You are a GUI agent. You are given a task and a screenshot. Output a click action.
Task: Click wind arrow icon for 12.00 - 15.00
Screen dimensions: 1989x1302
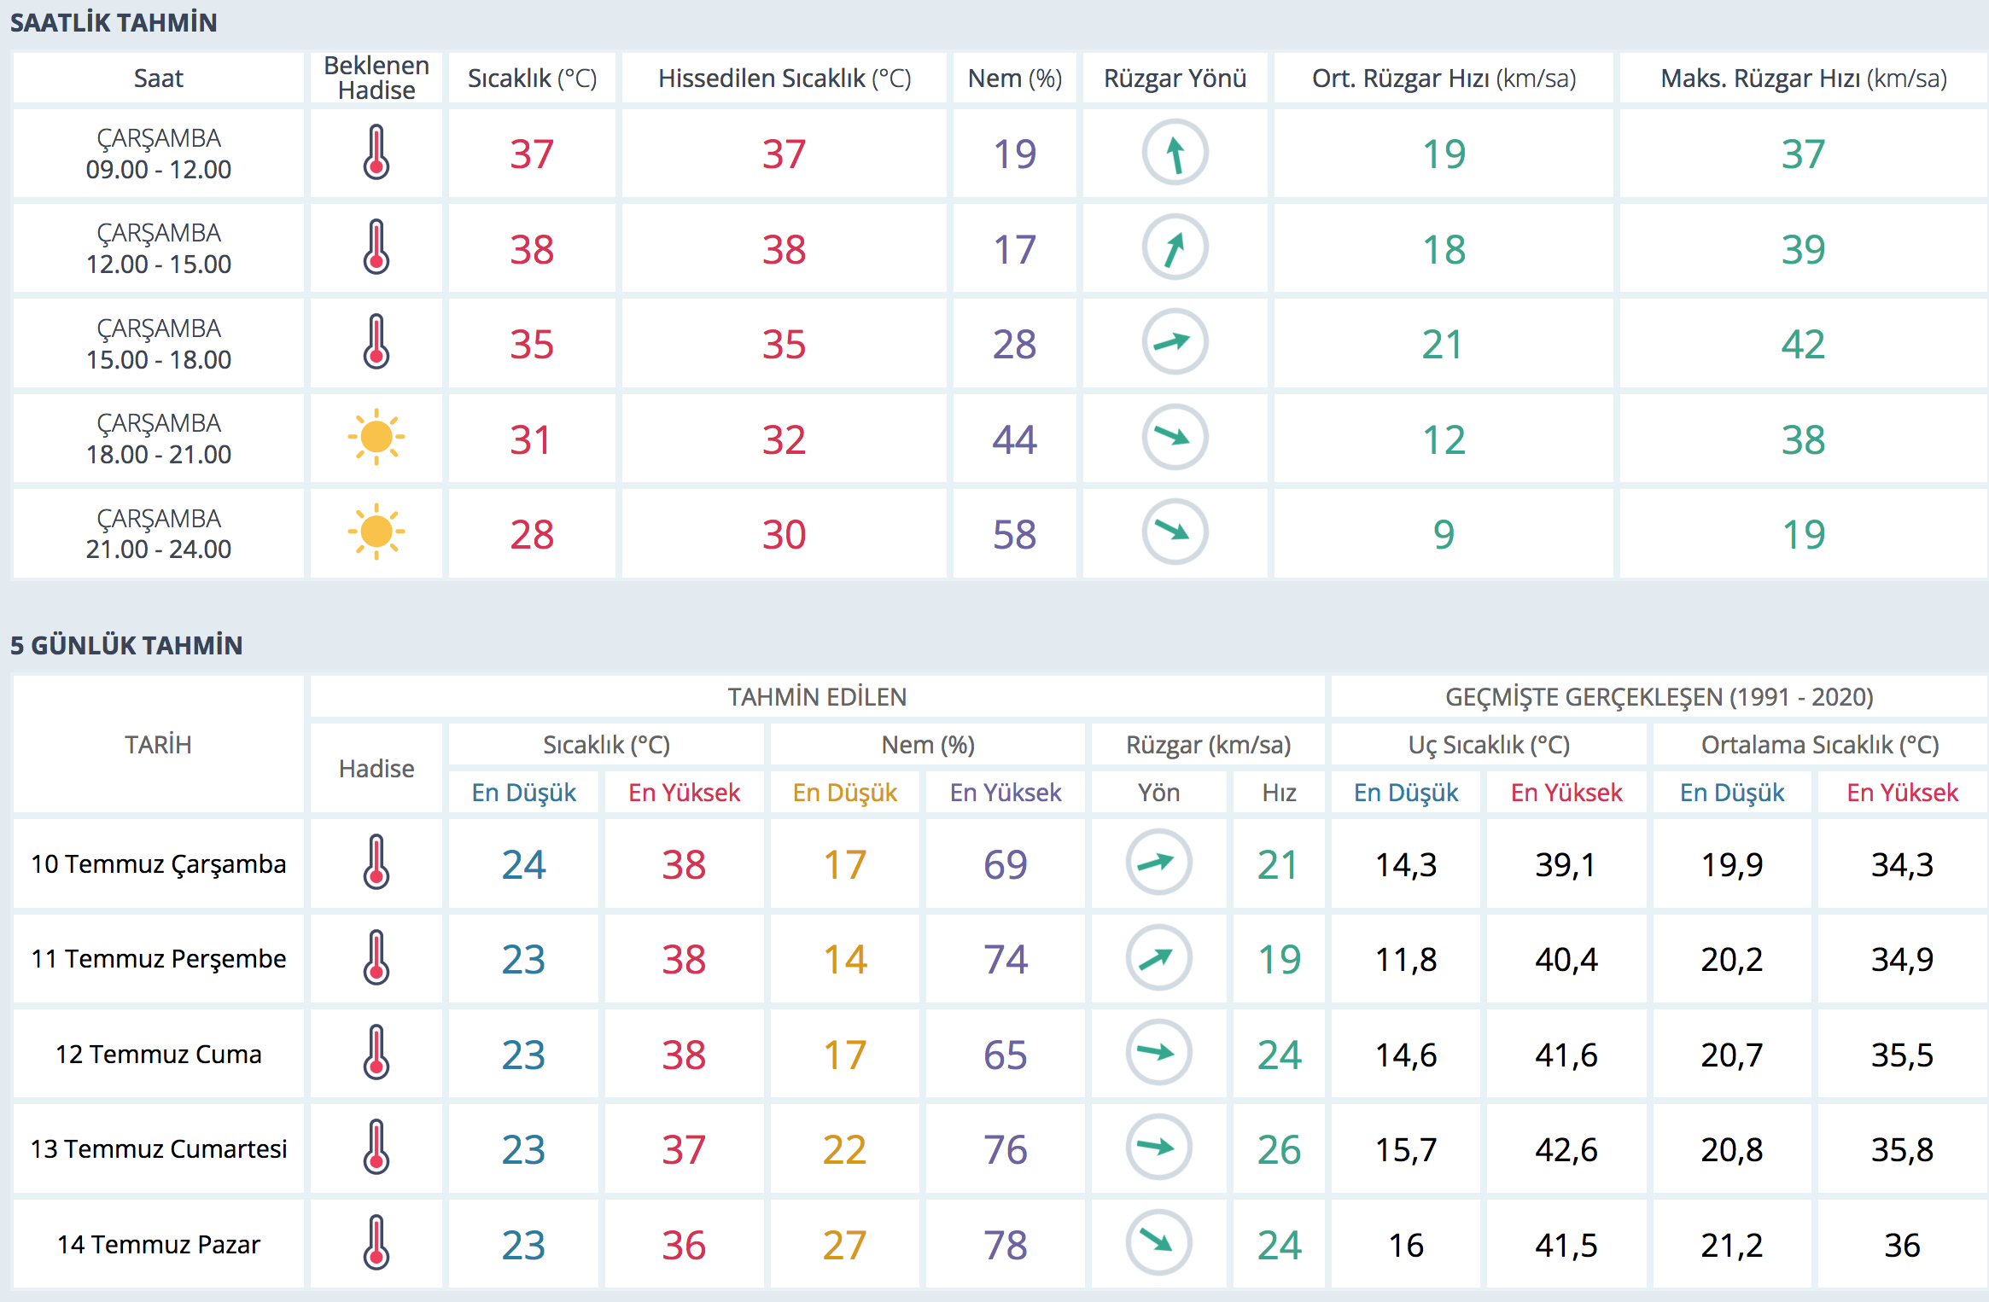(x=1175, y=248)
